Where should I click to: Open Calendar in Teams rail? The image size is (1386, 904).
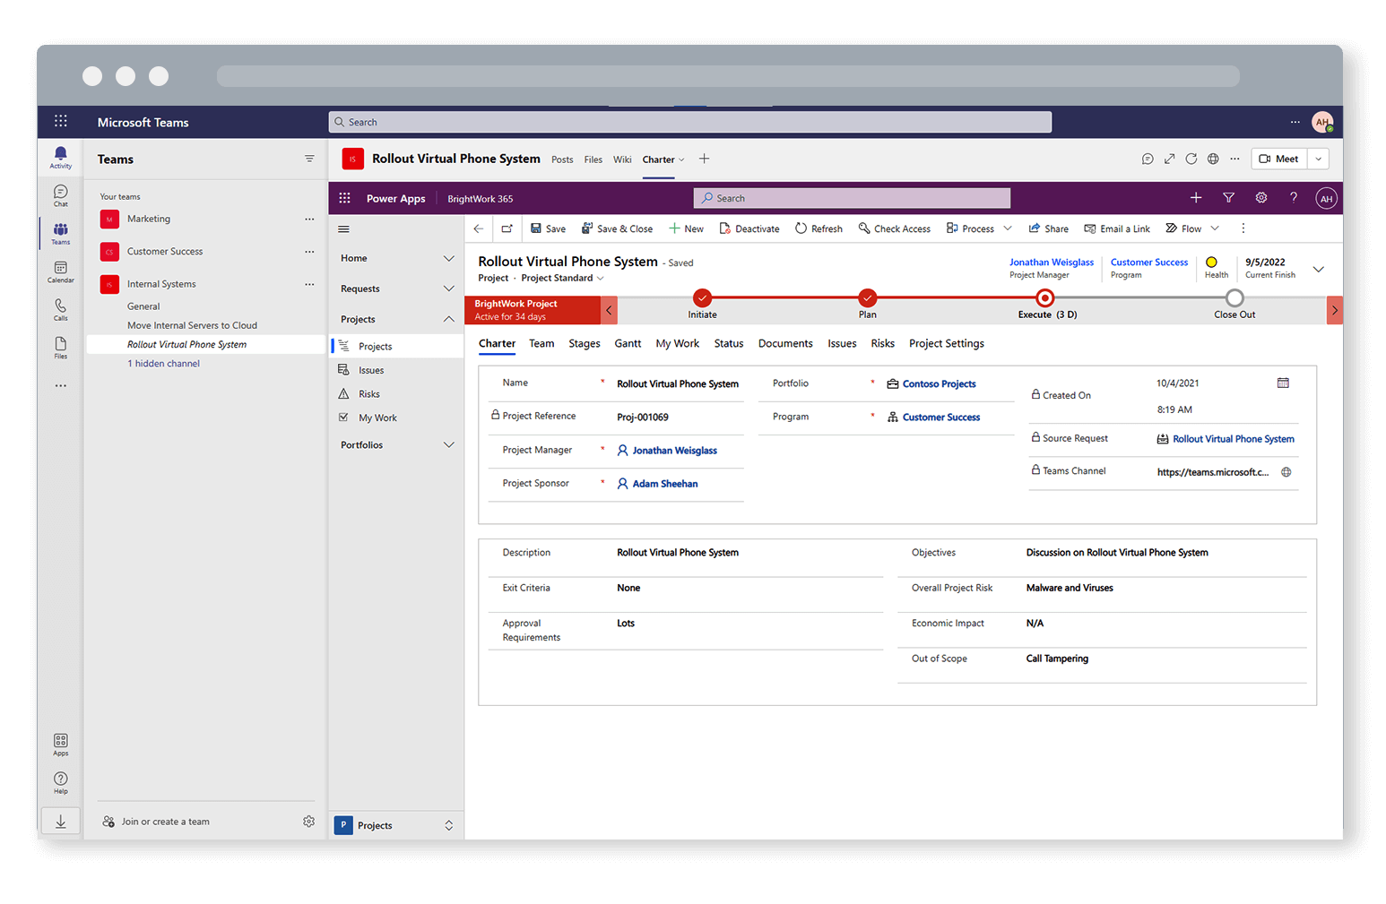click(x=60, y=271)
